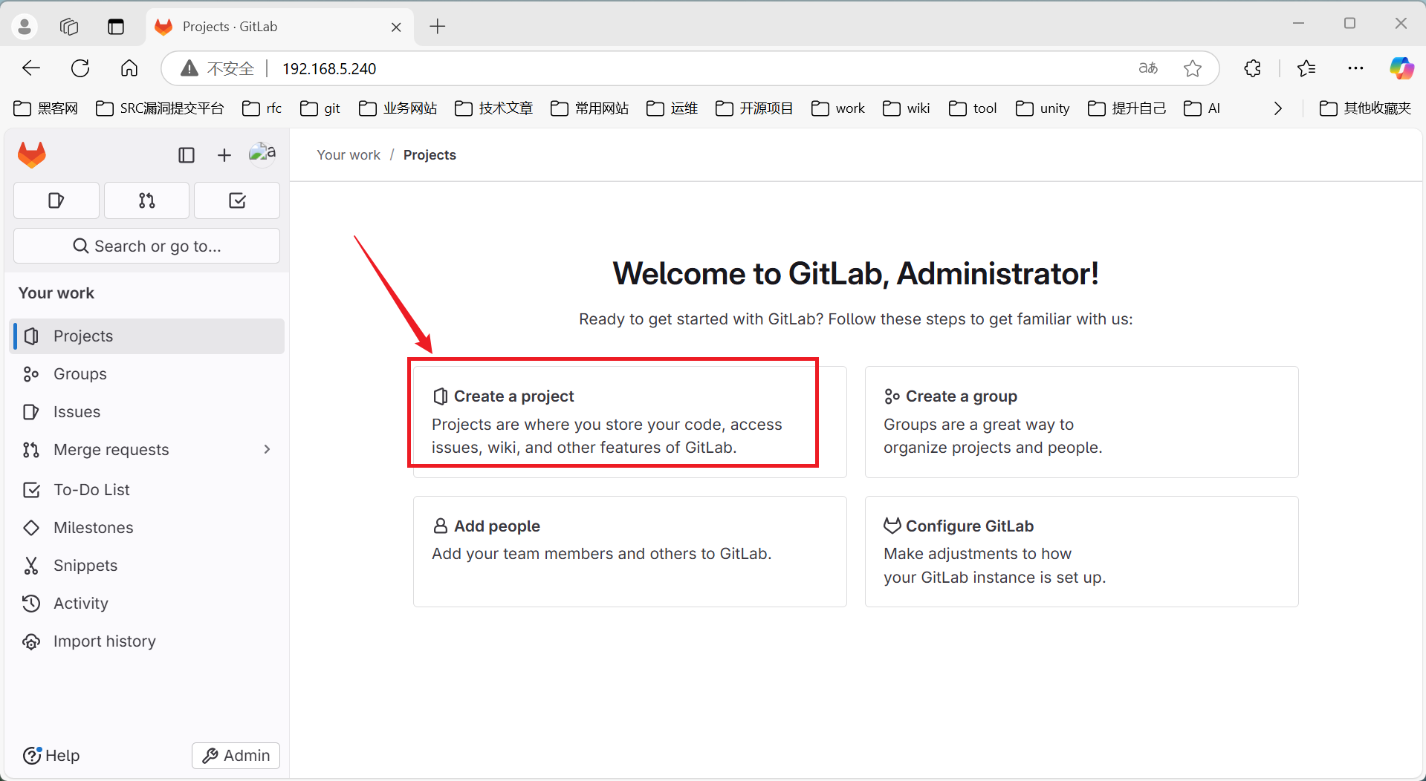Click the Search or go to field
1426x781 pixels.
pos(147,246)
